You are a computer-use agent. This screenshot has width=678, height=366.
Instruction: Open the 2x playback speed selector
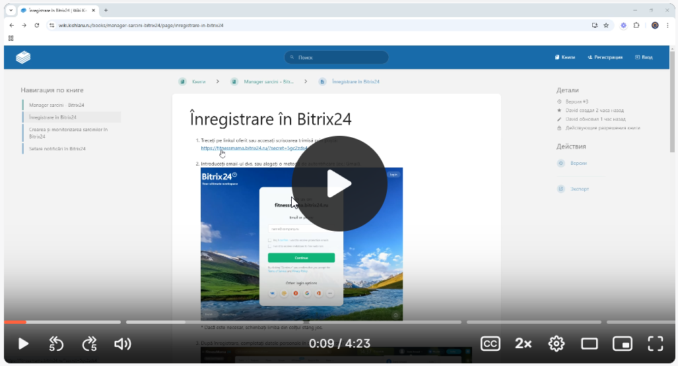(524, 344)
